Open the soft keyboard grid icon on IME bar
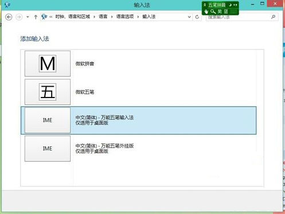This screenshot has height=214, width=285. point(226,11)
